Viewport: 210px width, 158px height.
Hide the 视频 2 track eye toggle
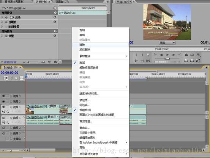3,102
